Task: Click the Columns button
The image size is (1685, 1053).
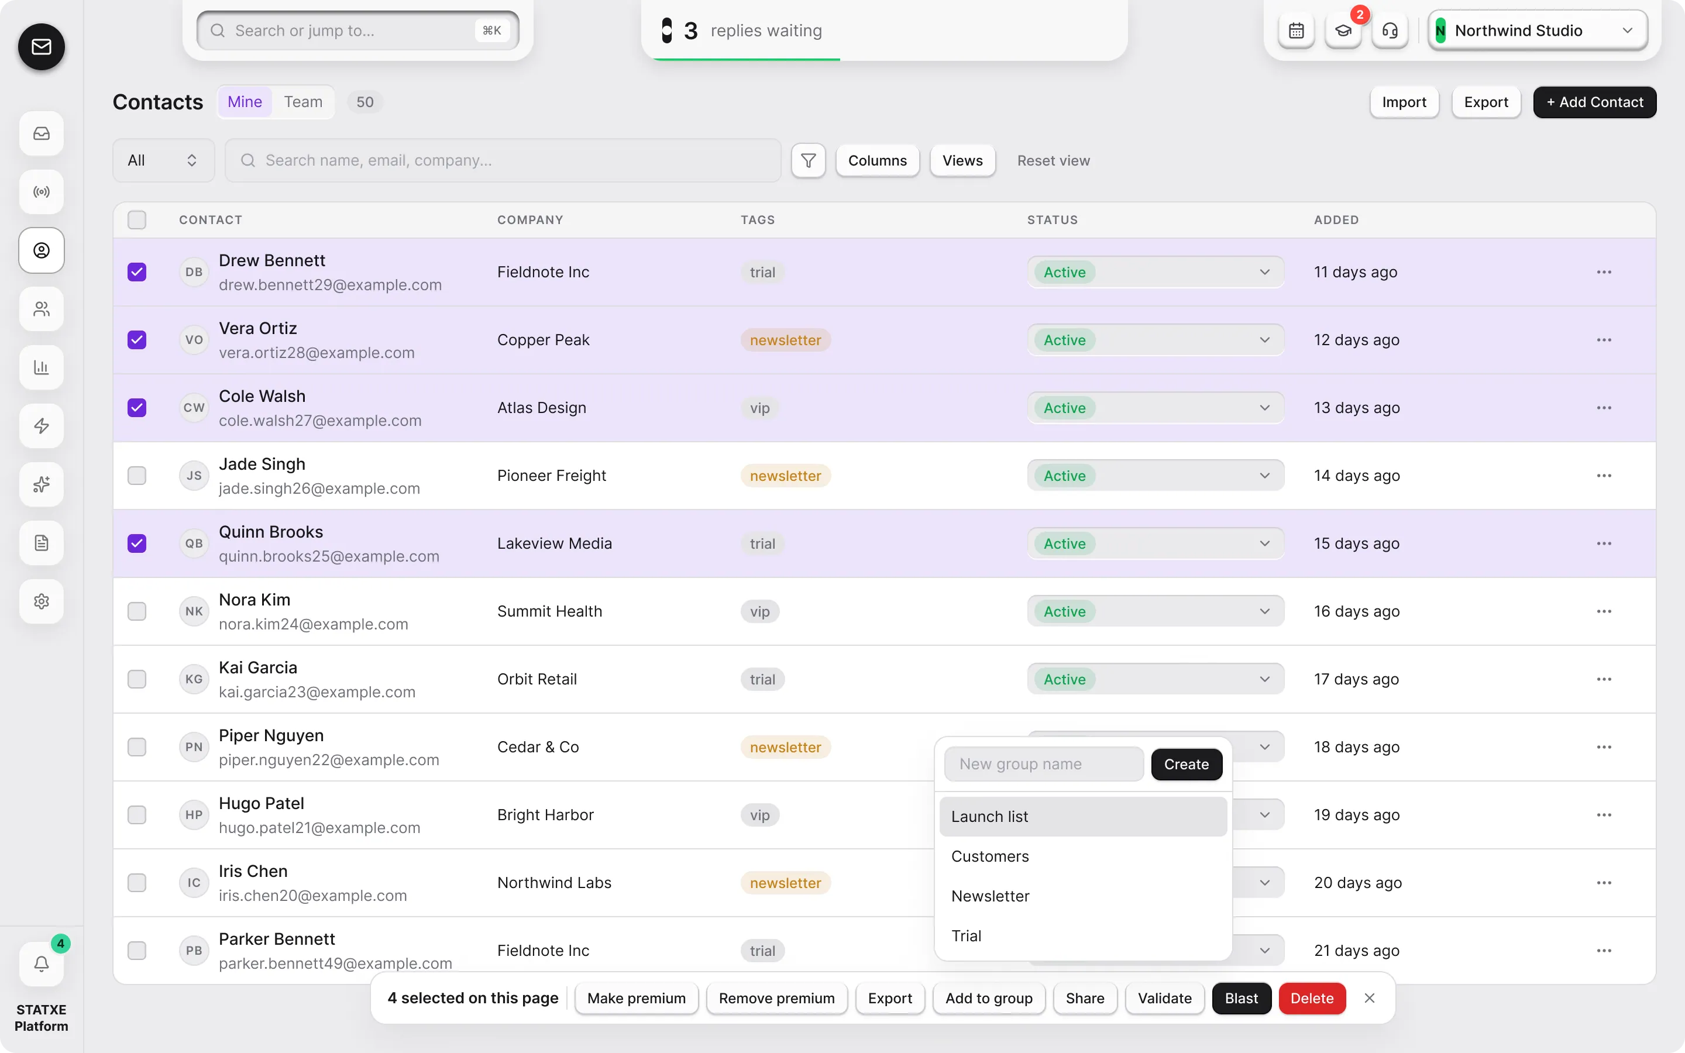Action: click(878, 160)
